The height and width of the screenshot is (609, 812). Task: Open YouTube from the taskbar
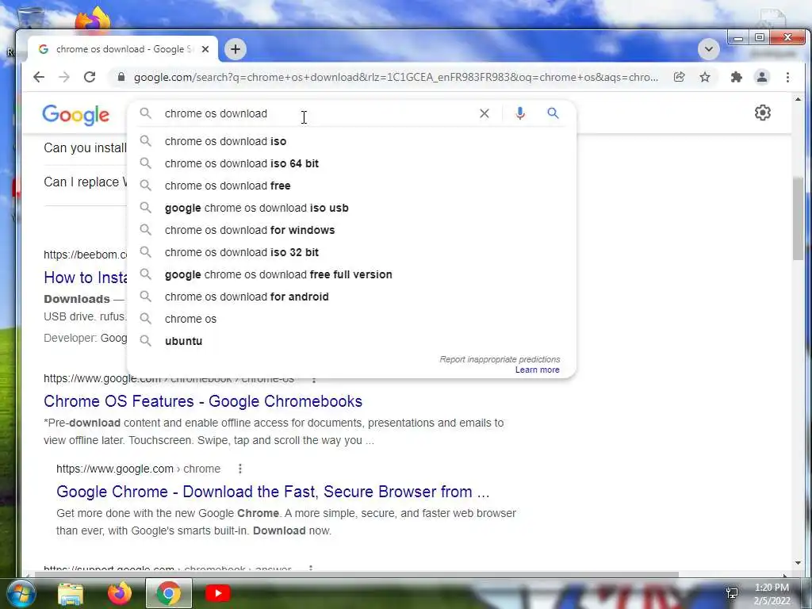pyautogui.click(x=218, y=593)
